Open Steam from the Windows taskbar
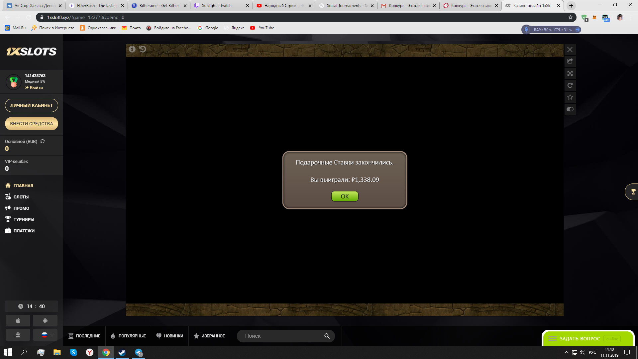The height and width of the screenshot is (359, 638). pos(122,352)
